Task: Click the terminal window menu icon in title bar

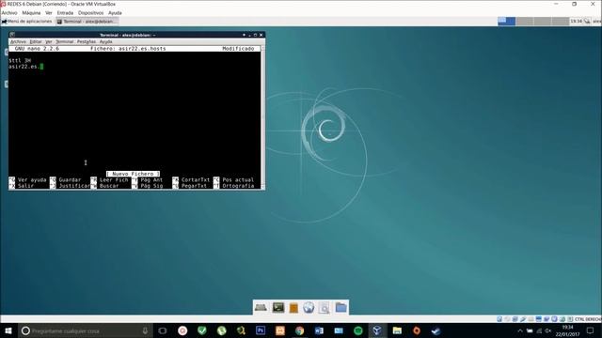Action: tap(12, 35)
